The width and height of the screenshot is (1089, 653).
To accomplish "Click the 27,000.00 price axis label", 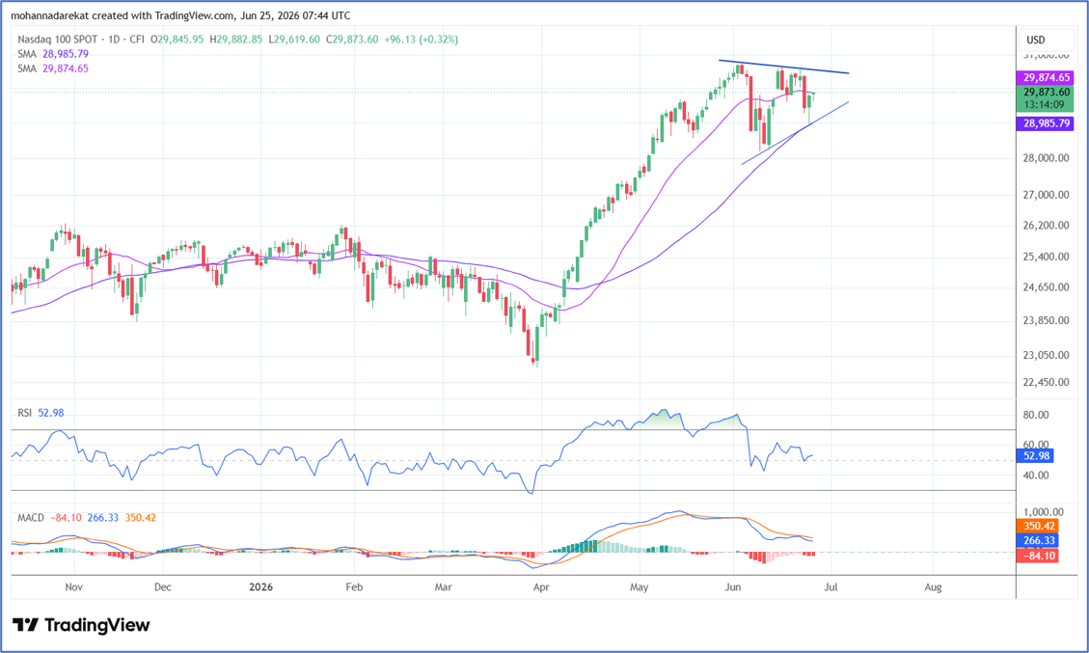I will click(1046, 195).
